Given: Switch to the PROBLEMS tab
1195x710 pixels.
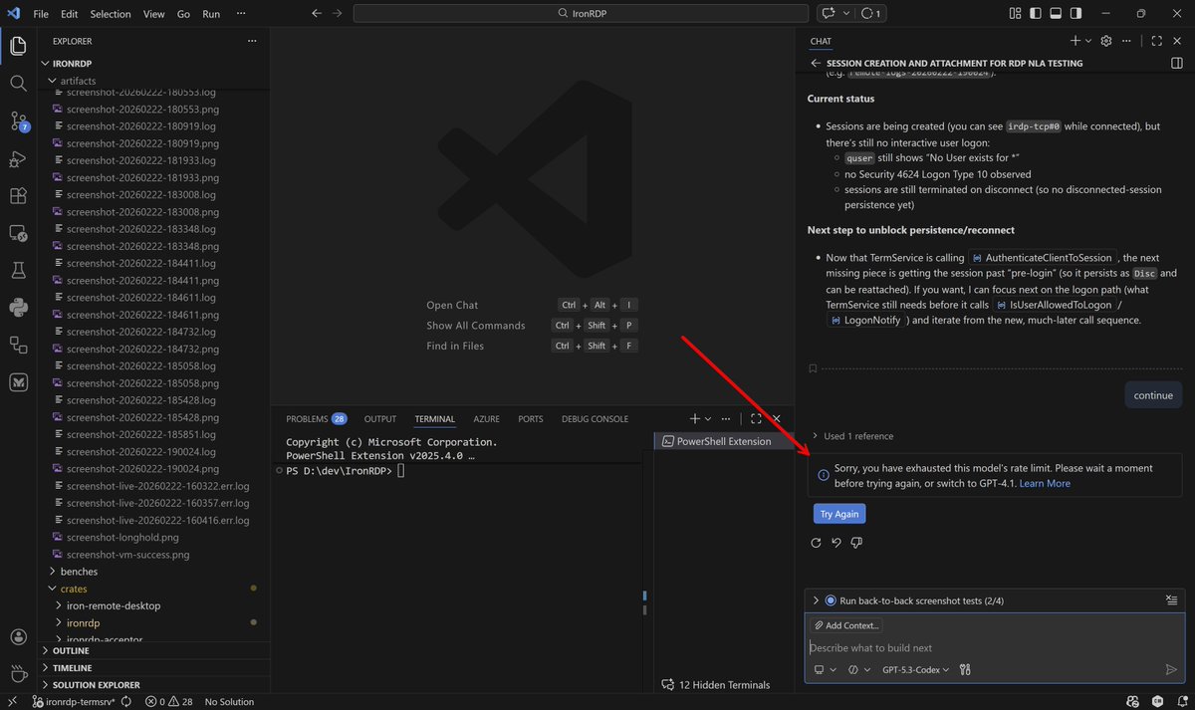Looking at the screenshot, I should tap(316, 419).
